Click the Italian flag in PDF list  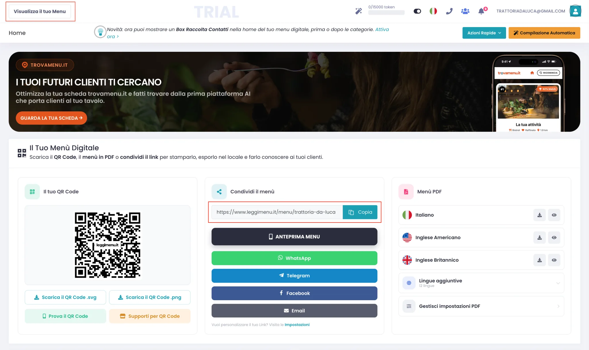pyautogui.click(x=407, y=215)
